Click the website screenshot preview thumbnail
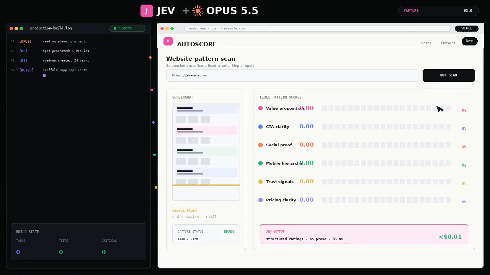Image resolution: width=490 pixels, height=275 pixels. [206, 152]
